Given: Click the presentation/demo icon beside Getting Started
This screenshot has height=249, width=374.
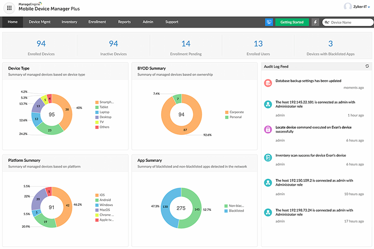Looking at the screenshot, I should tap(269, 22).
